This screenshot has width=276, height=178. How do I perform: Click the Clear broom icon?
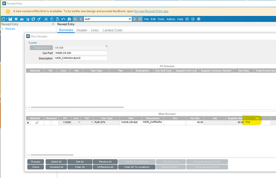tap(39, 19)
